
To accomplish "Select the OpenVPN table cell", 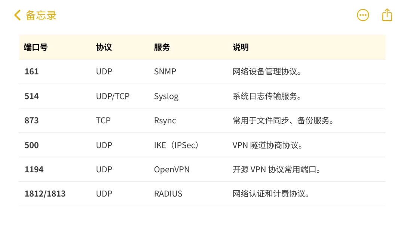I will [172, 169].
